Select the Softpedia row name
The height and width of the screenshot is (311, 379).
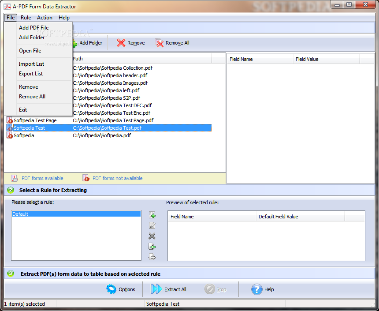pyautogui.click(x=24, y=135)
